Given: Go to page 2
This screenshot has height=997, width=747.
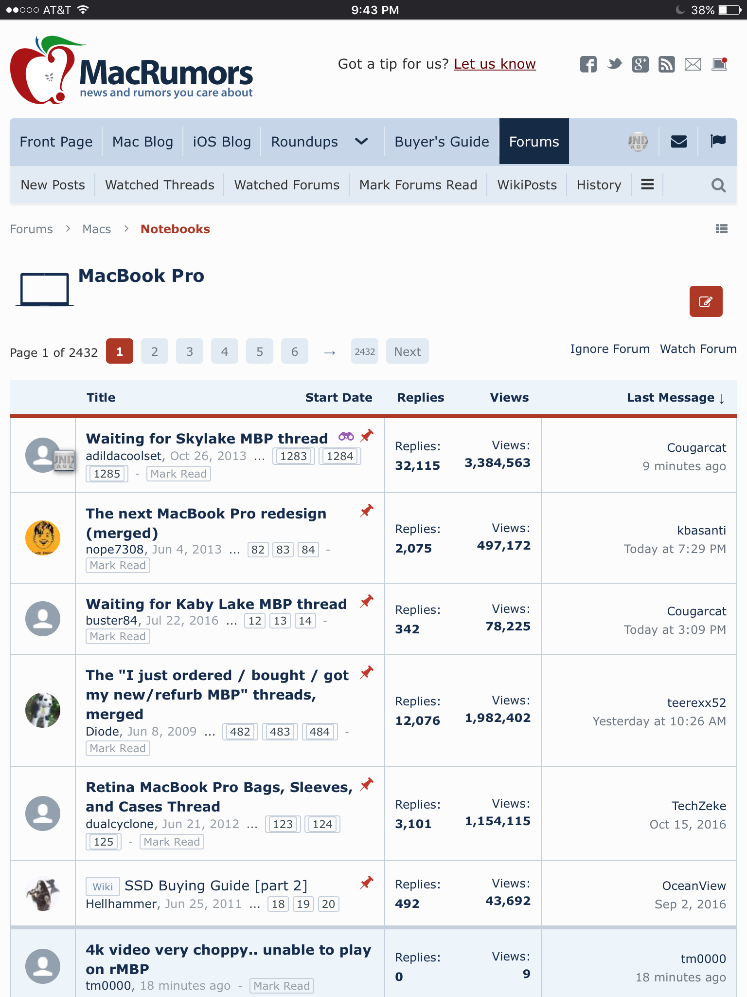Looking at the screenshot, I should tap(155, 351).
